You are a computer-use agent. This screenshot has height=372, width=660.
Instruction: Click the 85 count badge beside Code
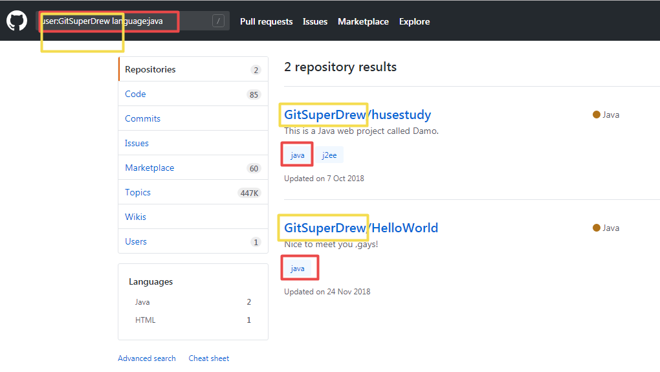point(254,94)
